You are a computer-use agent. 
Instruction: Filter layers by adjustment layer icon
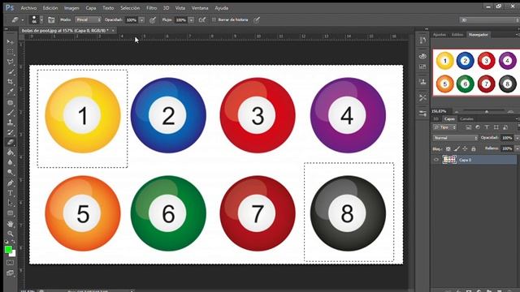coord(478,127)
